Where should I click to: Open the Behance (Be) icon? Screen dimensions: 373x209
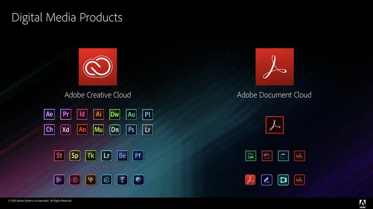pyautogui.click(x=122, y=156)
